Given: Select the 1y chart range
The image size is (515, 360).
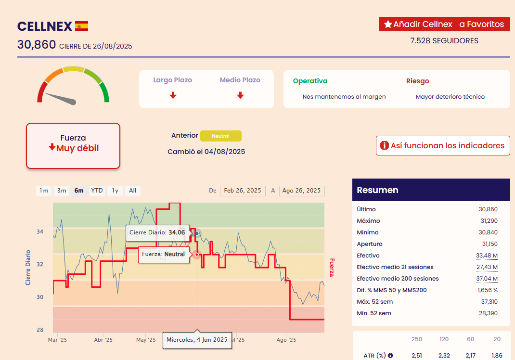Looking at the screenshot, I should pos(115,191).
